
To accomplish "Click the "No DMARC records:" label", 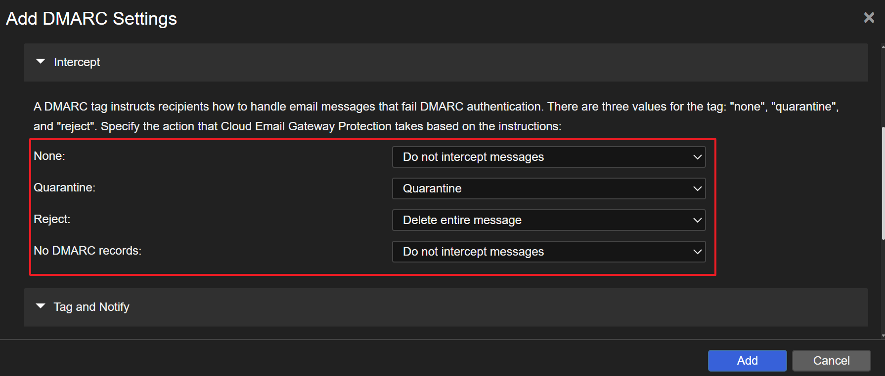I will (88, 251).
